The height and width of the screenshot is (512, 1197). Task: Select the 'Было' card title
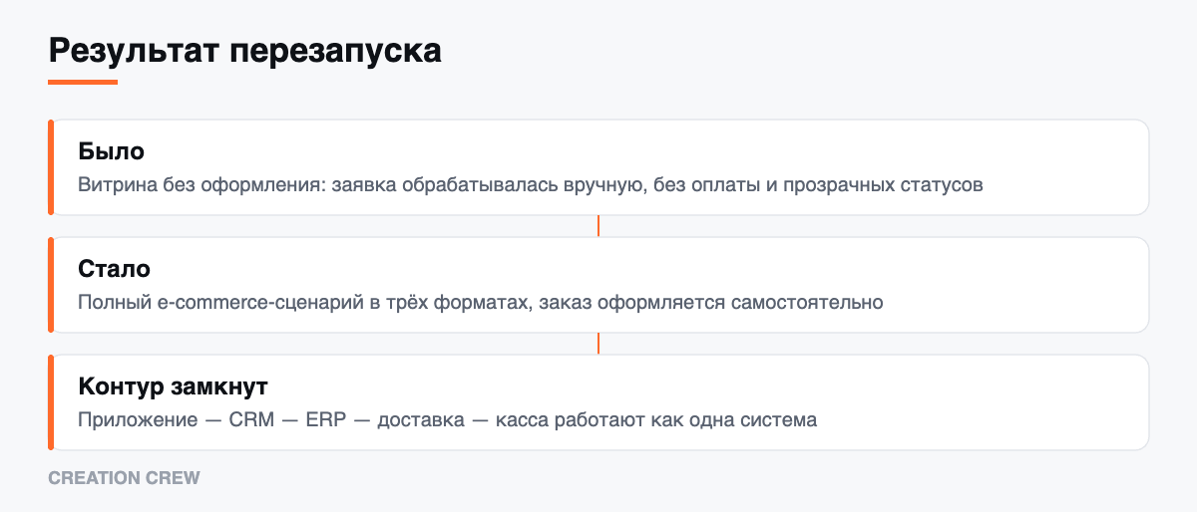[x=112, y=152]
